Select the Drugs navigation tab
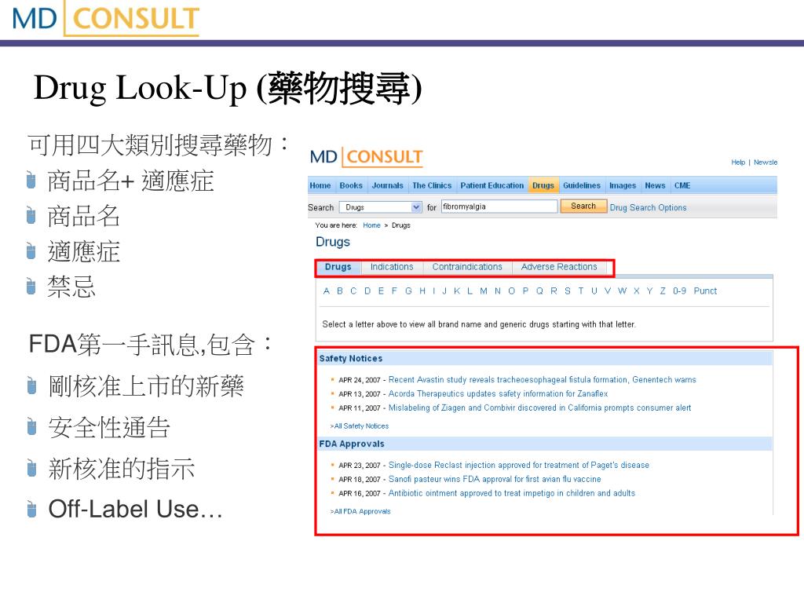This screenshot has width=804, height=603. 543,185
